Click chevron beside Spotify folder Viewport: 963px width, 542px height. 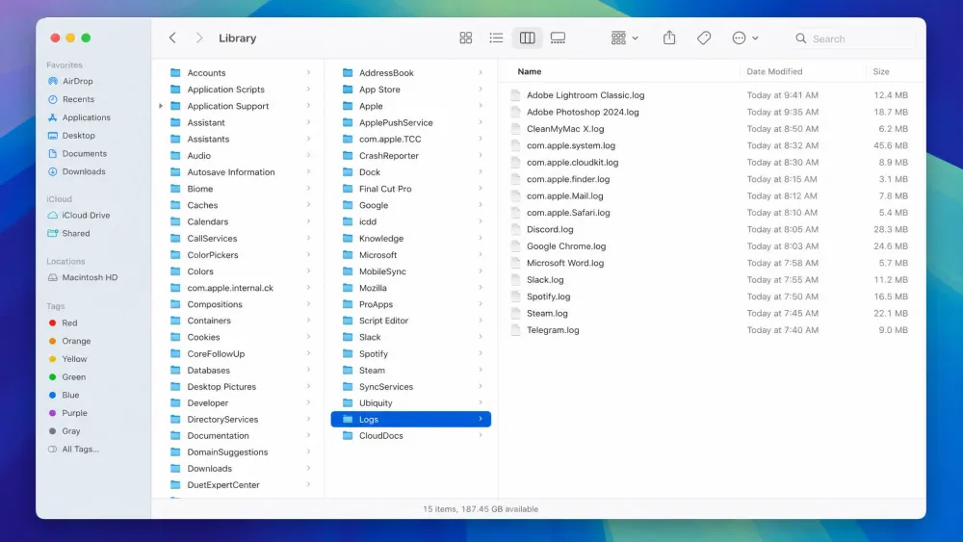[481, 353]
